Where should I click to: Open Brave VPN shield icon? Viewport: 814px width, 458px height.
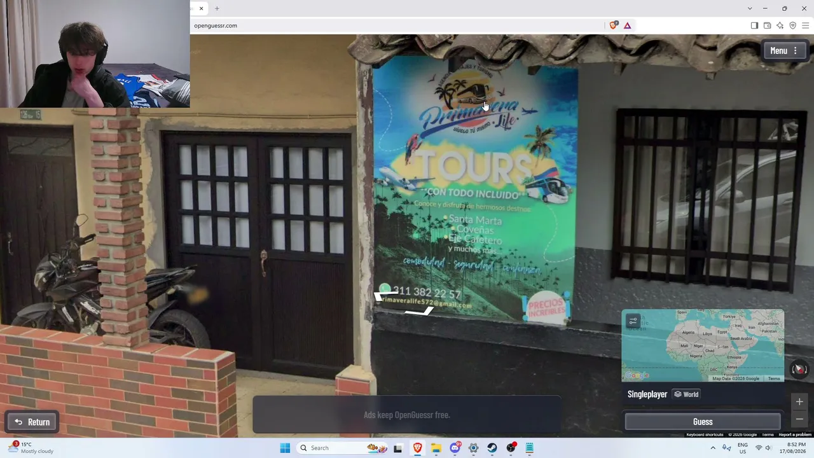click(x=792, y=25)
